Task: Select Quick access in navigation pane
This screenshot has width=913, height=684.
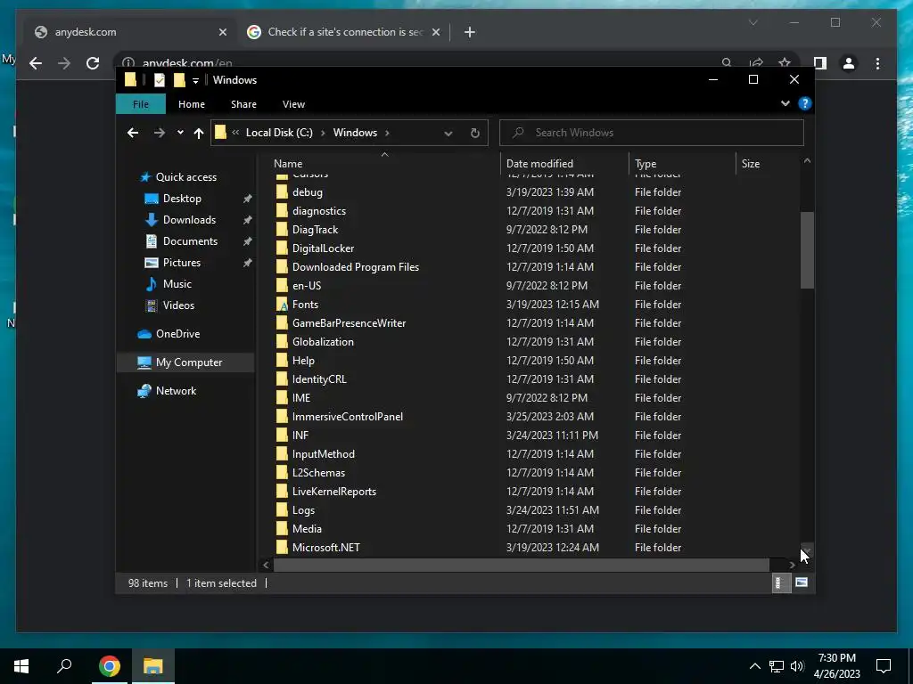Action: [x=185, y=177]
